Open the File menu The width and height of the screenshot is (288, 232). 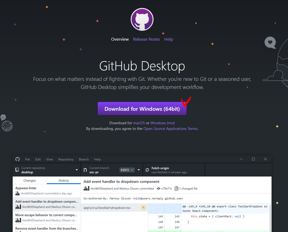(27, 159)
